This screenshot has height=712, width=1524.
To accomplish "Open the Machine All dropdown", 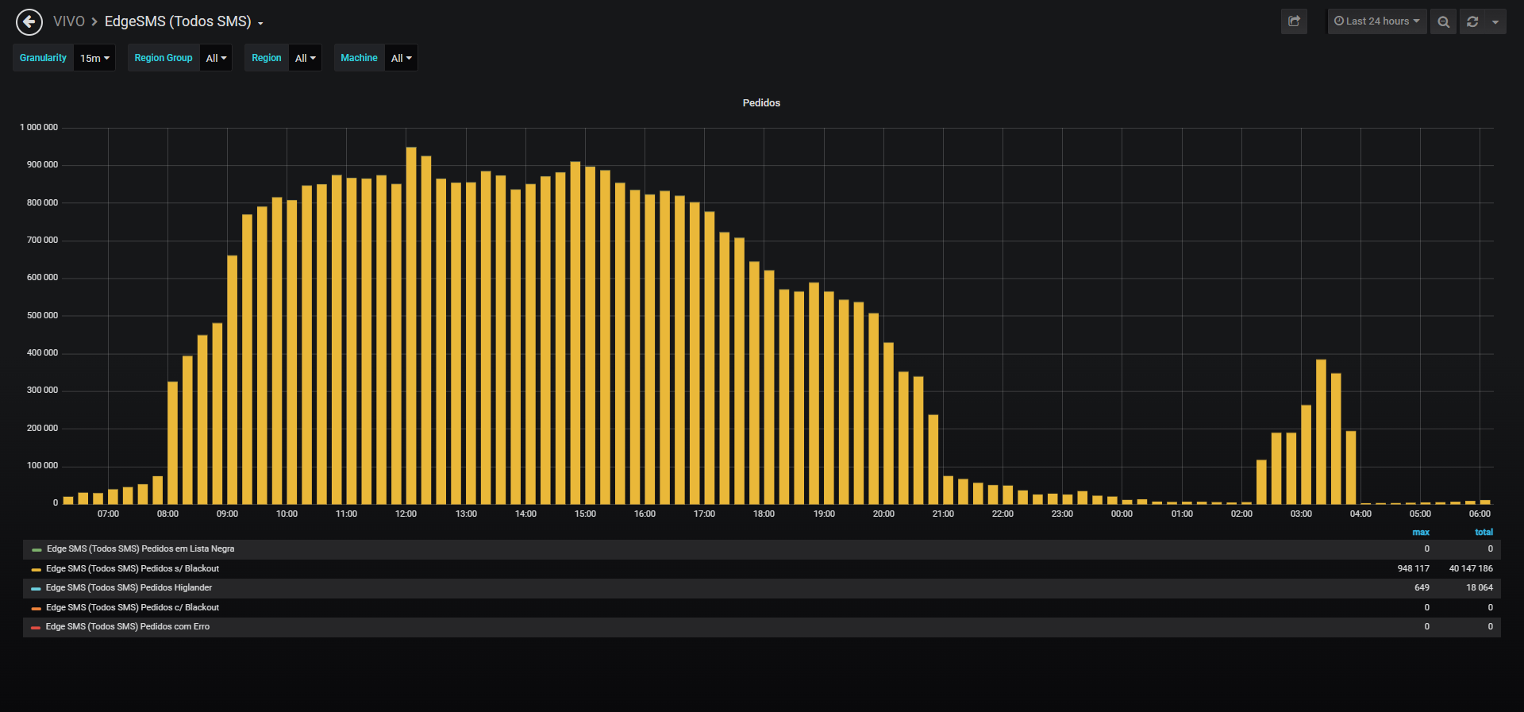I will coord(401,58).
